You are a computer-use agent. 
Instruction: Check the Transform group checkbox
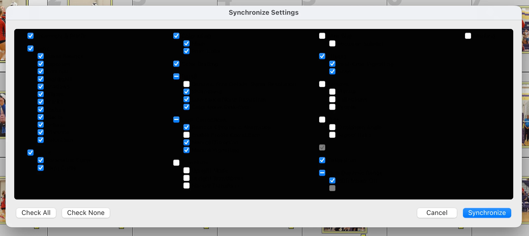click(176, 163)
